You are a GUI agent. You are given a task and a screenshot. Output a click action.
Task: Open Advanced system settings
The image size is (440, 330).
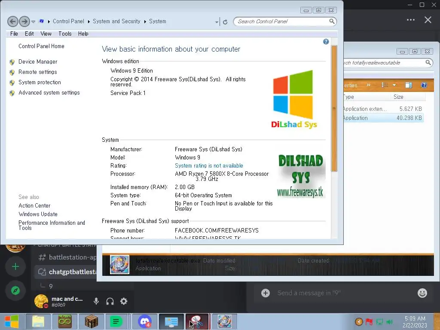pos(49,93)
